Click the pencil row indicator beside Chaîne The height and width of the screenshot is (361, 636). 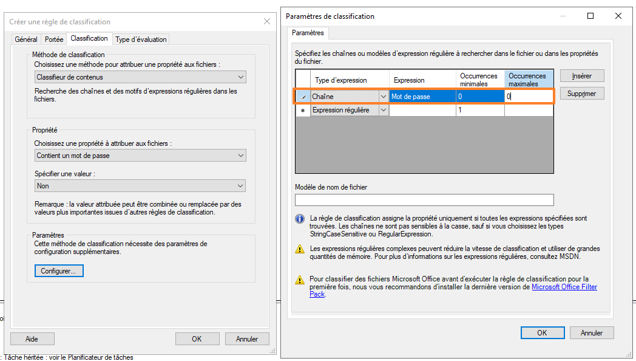[302, 96]
